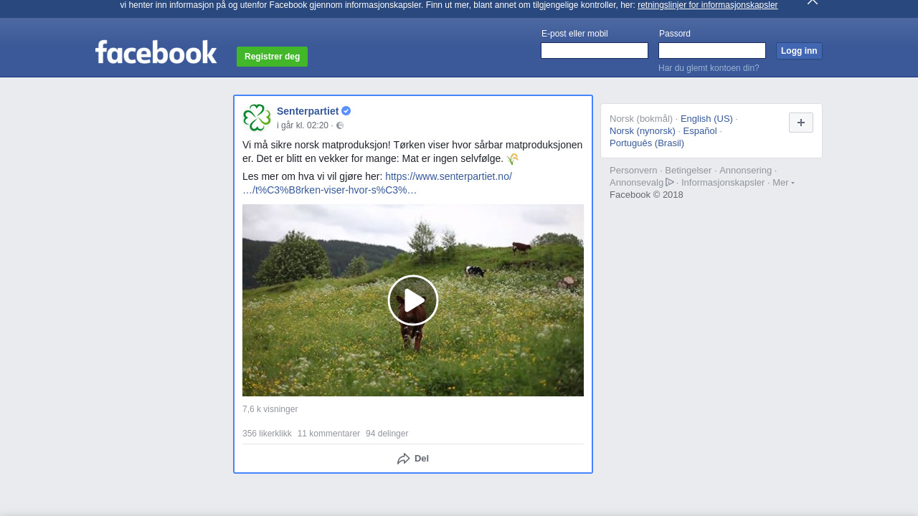
Task: Open the Senterpartiet page name link
Action: 308,111
